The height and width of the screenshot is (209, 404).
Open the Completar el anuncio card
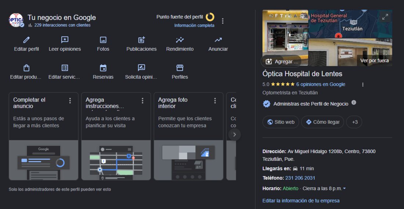coord(44,136)
